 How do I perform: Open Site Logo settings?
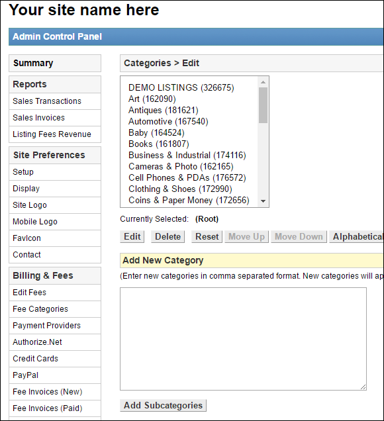pyautogui.click(x=55, y=205)
